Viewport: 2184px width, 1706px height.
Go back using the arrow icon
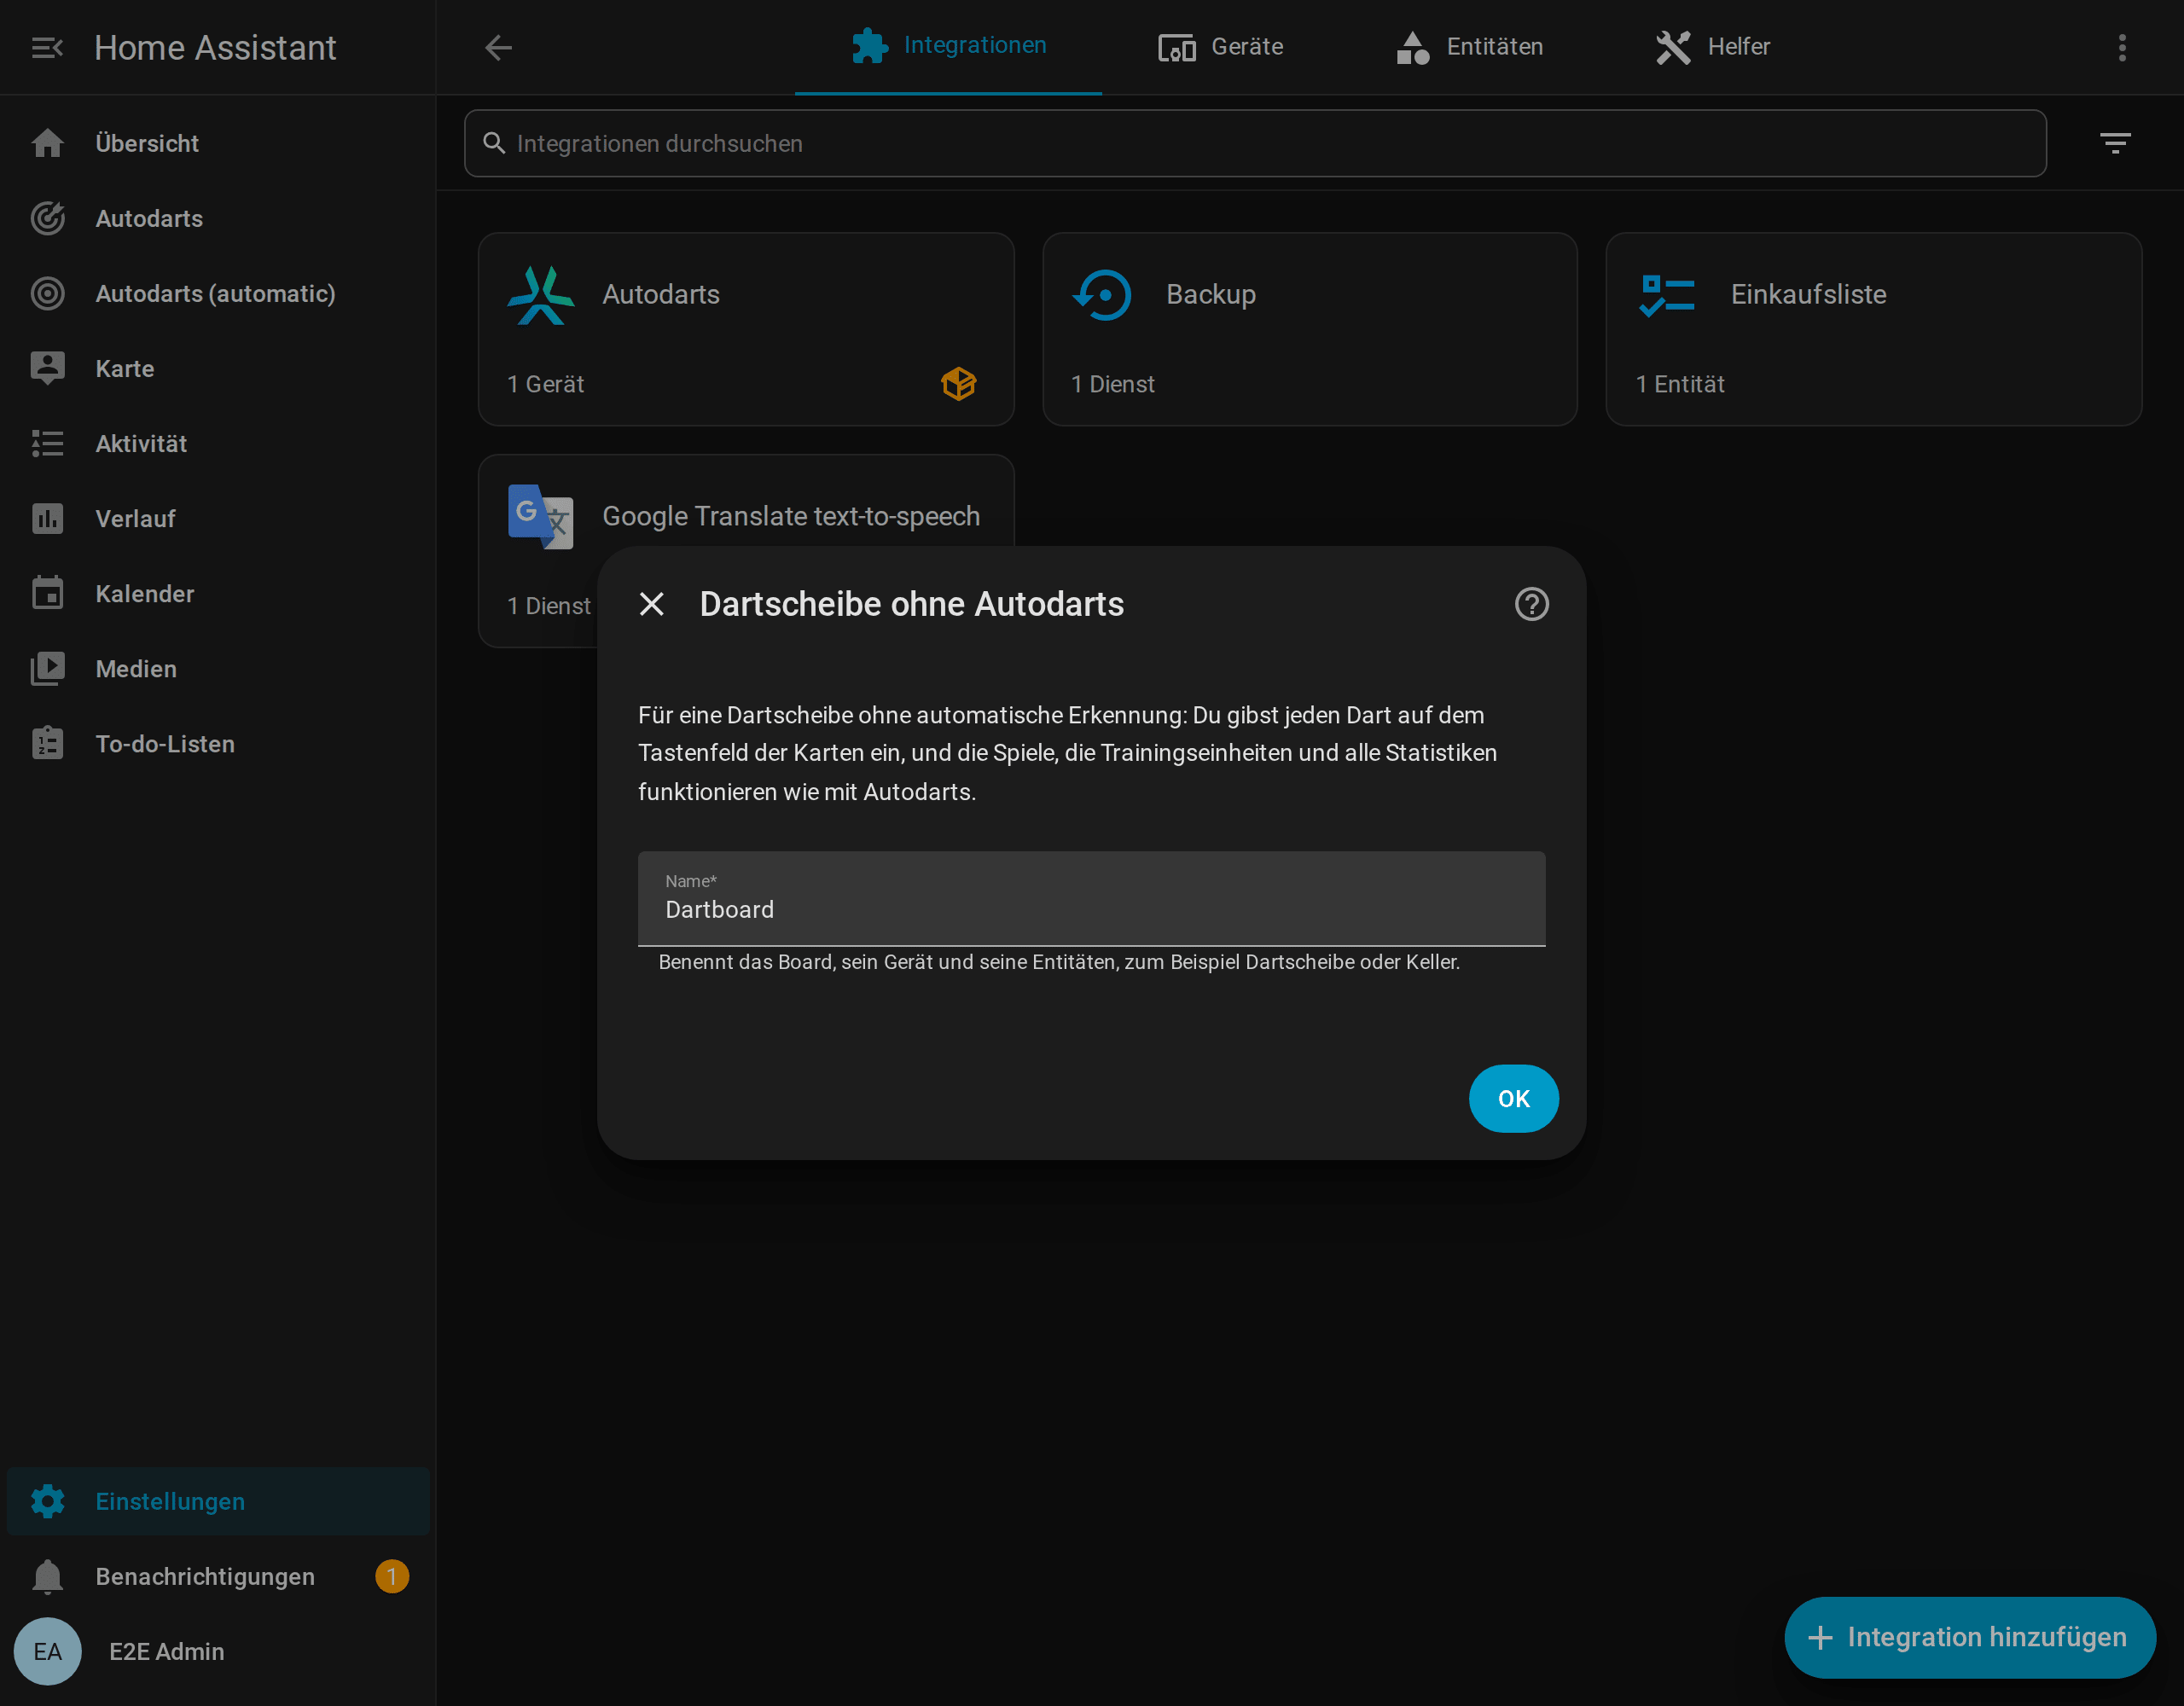tap(498, 47)
